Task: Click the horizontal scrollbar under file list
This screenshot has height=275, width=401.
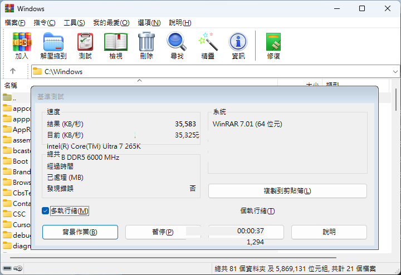Action: tap(173, 258)
